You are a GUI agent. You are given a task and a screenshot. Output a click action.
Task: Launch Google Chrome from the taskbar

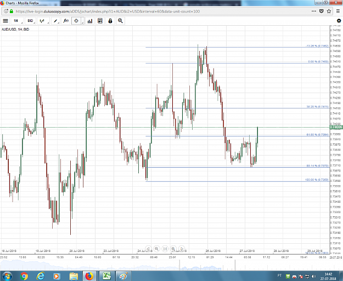[24, 276]
